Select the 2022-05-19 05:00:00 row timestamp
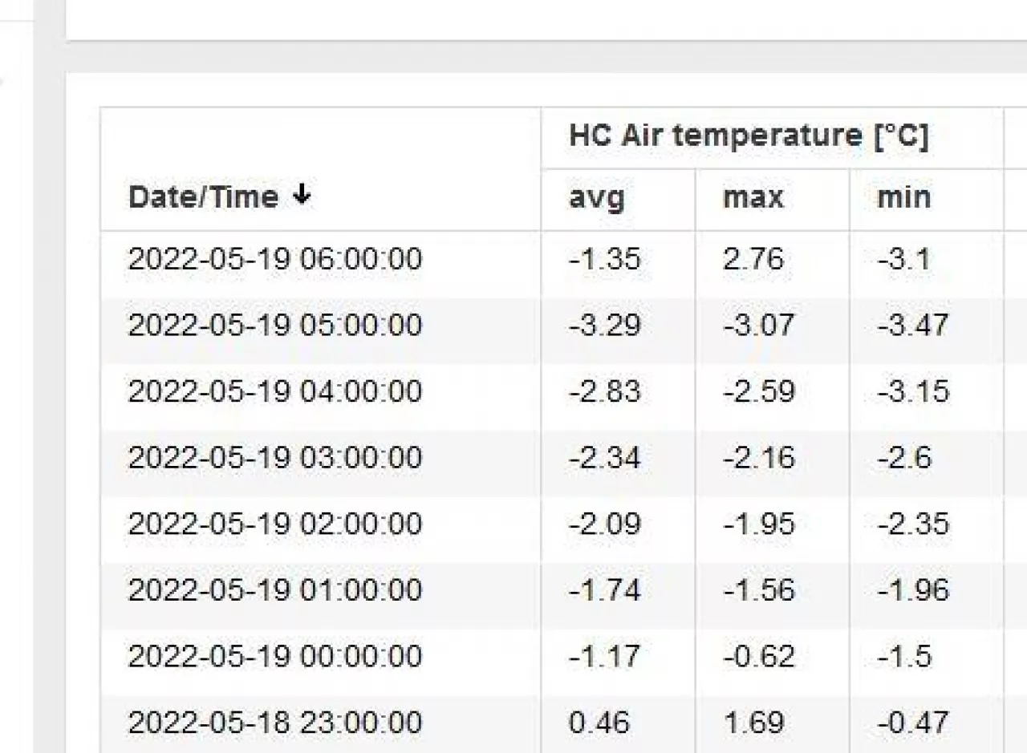Viewport: 1027px width, 753px height. [274, 326]
